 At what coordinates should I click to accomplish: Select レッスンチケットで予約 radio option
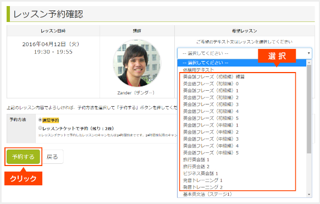[40, 128]
